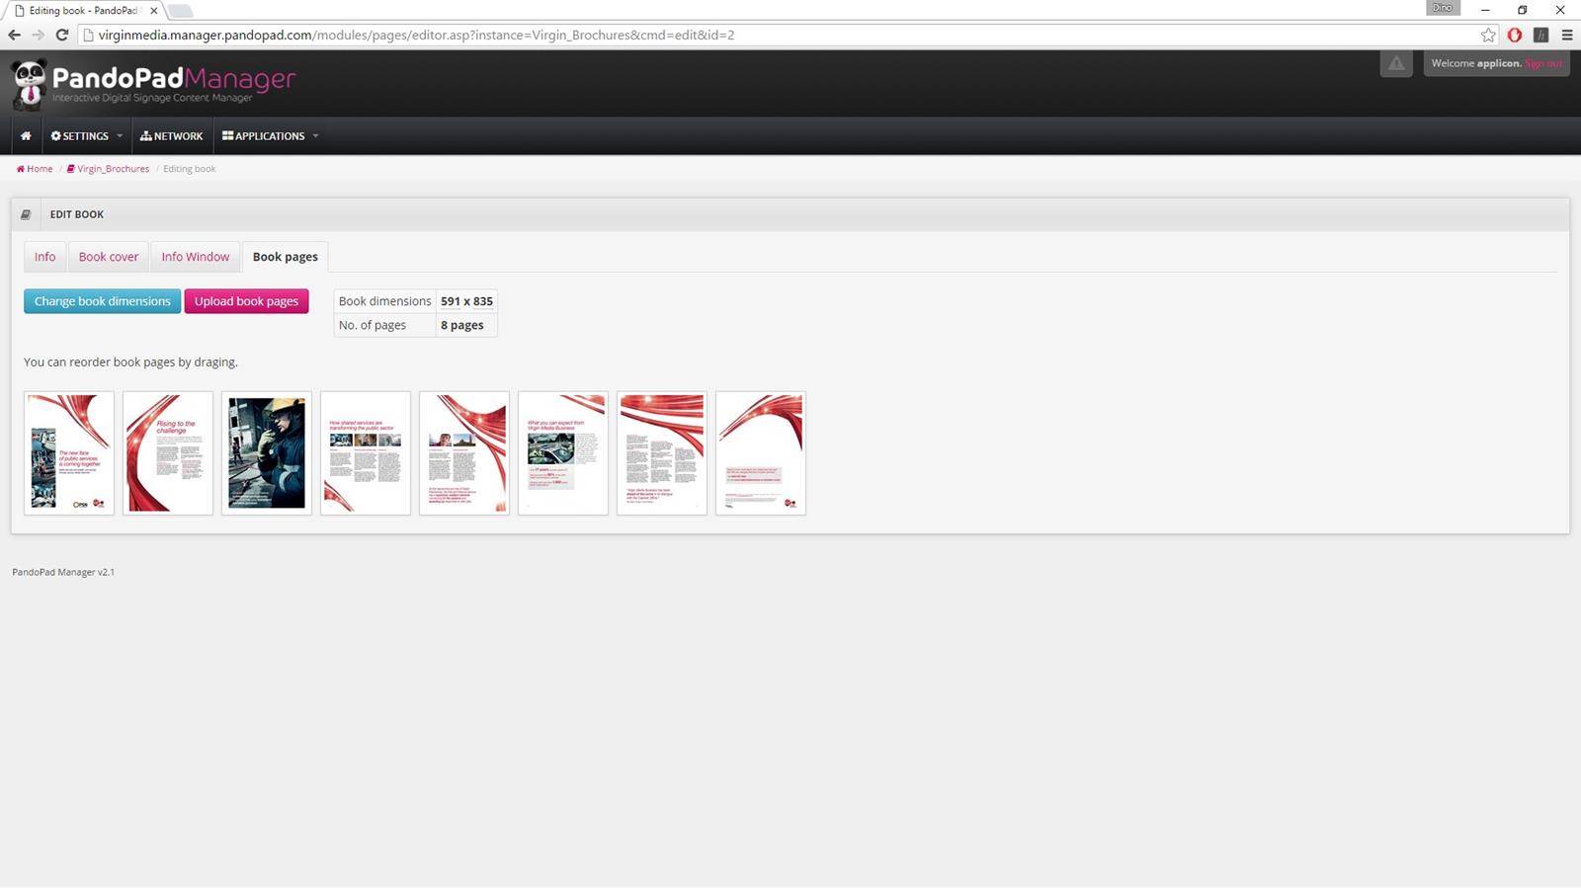This screenshot has height=889, width=1581.
Task: Switch to the Book cover tab
Action: click(109, 257)
